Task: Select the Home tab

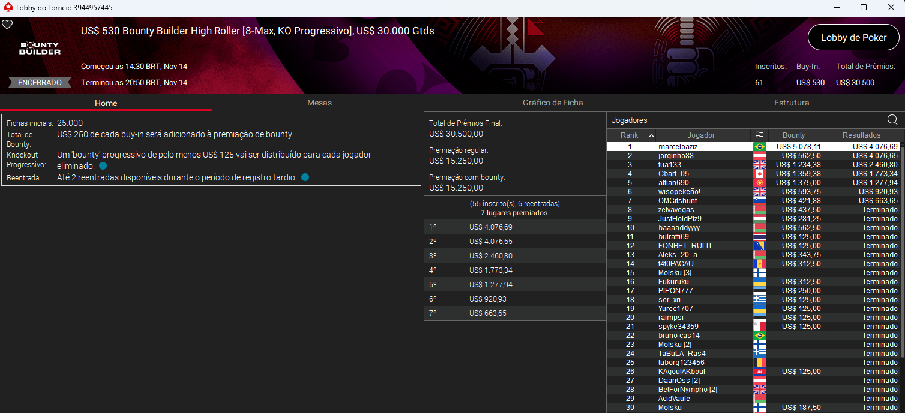Action: tap(106, 103)
